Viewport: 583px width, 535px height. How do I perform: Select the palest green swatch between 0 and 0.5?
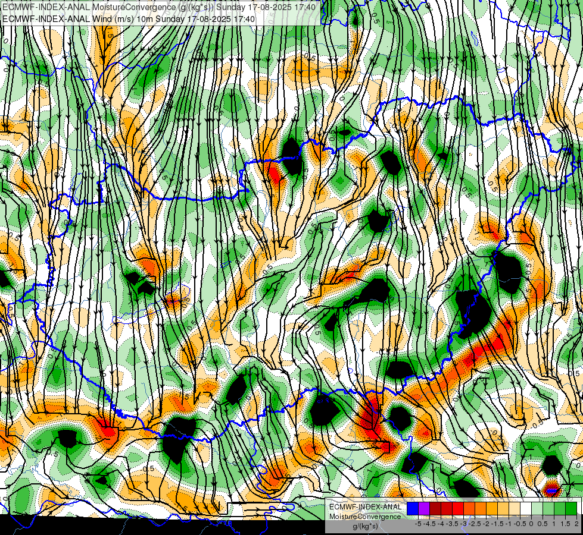(x=537, y=508)
